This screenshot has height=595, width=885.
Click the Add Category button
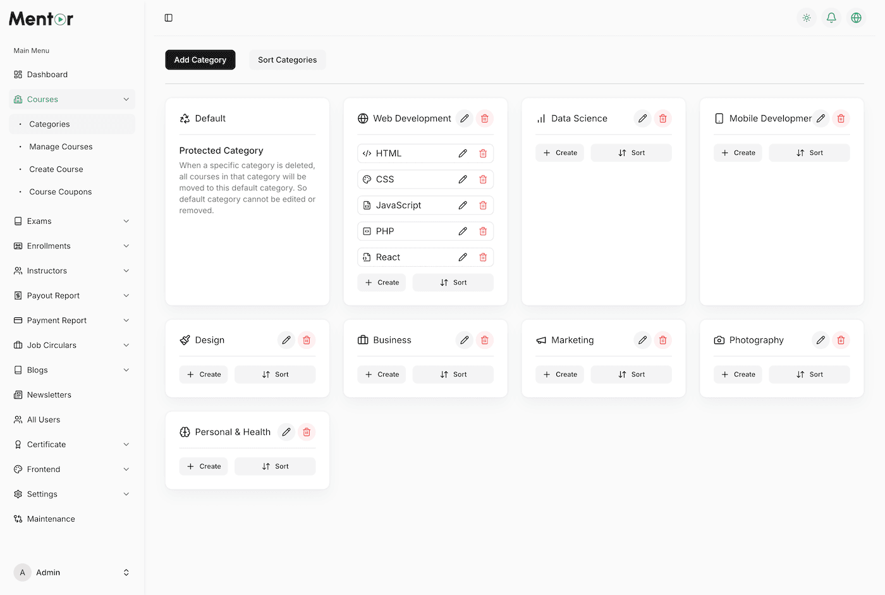pyautogui.click(x=200, y=59)
